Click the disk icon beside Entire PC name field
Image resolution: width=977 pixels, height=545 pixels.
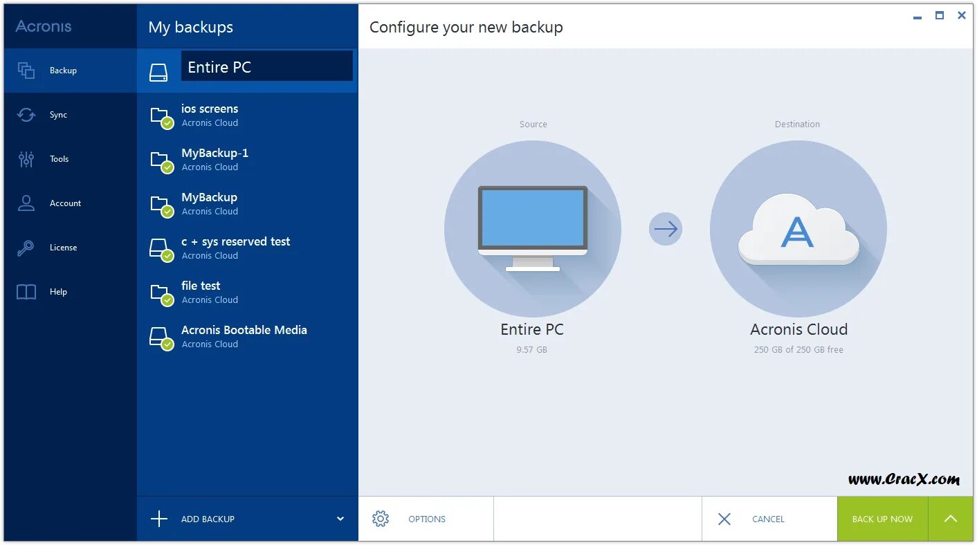click(x=158, y=72)
